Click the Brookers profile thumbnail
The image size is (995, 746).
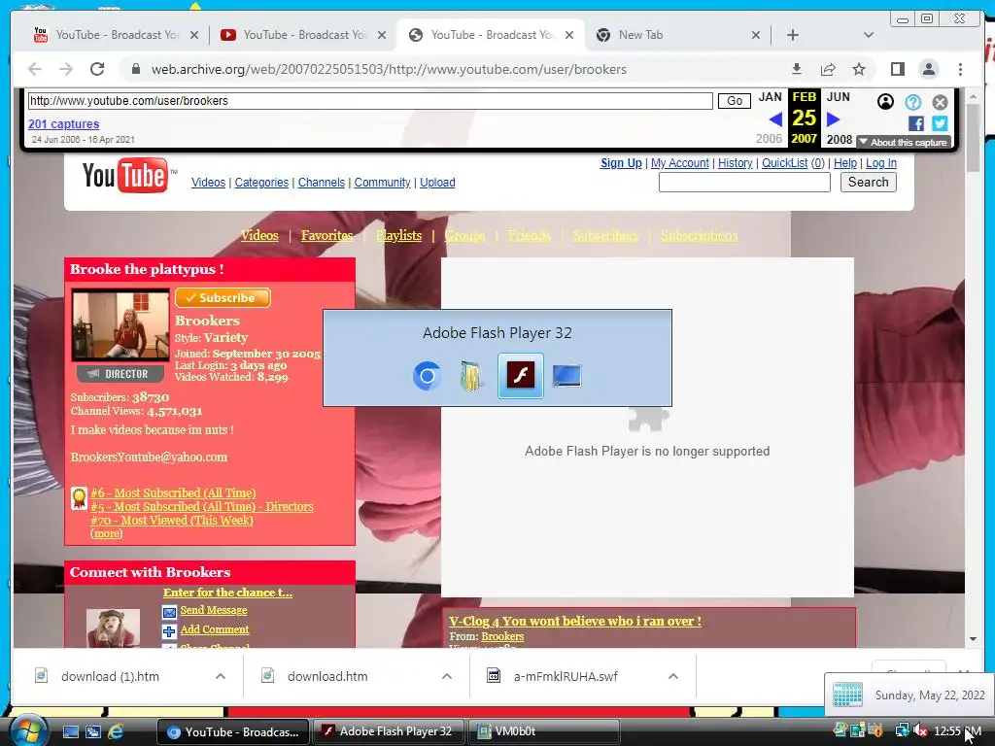120,324
